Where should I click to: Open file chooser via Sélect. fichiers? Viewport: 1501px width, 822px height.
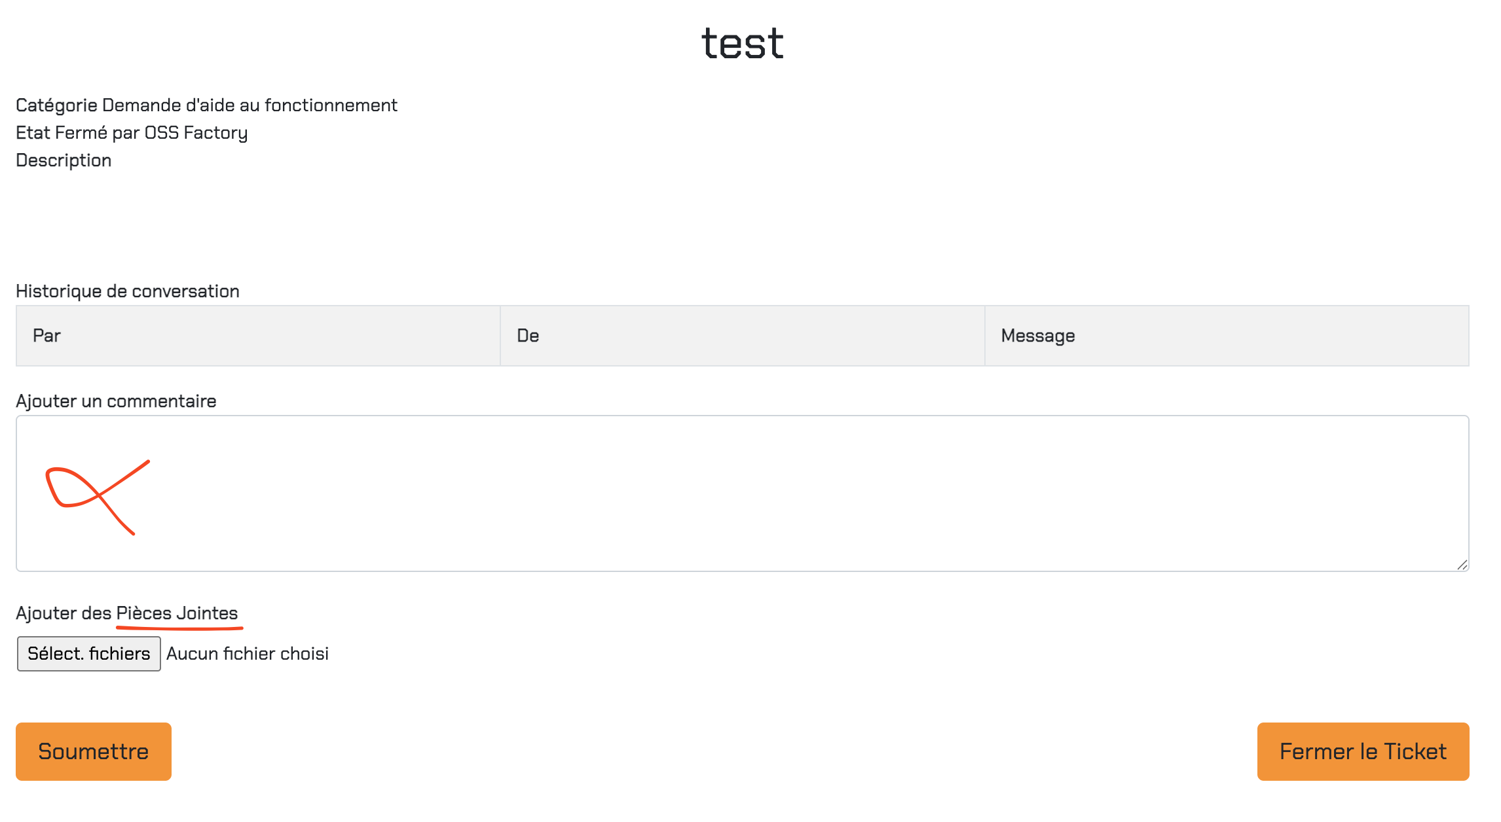(x=89, y=654)
